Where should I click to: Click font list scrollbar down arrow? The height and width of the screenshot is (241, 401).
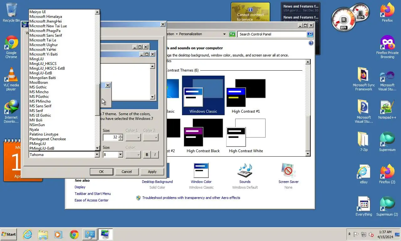pyautogui.click(x=97, y=148)
